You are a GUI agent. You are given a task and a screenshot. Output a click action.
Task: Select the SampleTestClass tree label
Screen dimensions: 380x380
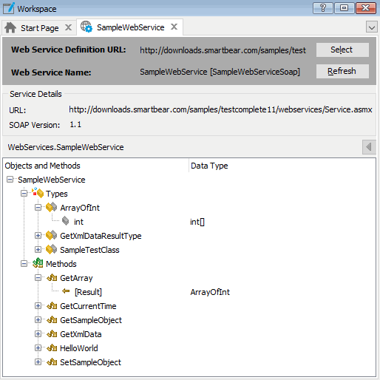(89, 250)
